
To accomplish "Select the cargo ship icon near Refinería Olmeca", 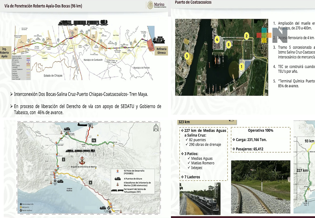I will [159, 40].
